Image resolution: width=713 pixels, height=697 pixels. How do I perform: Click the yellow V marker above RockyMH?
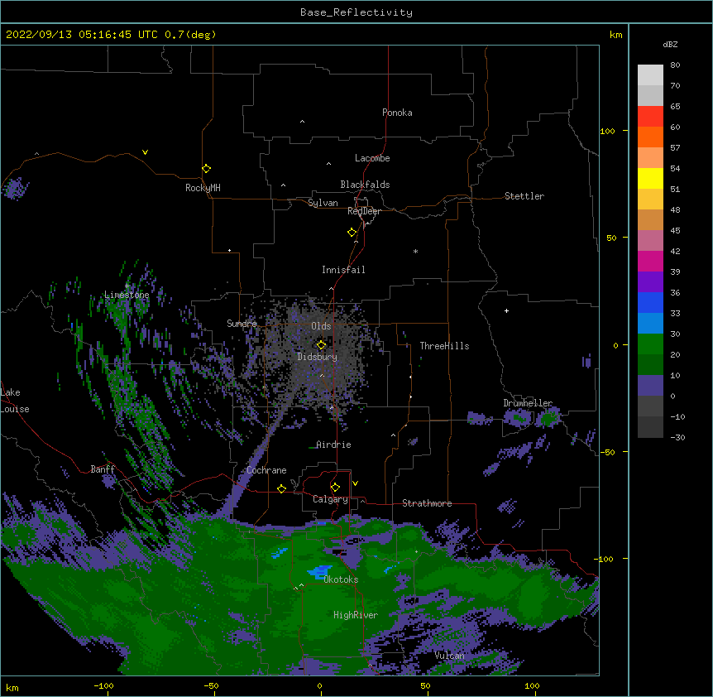145,152
